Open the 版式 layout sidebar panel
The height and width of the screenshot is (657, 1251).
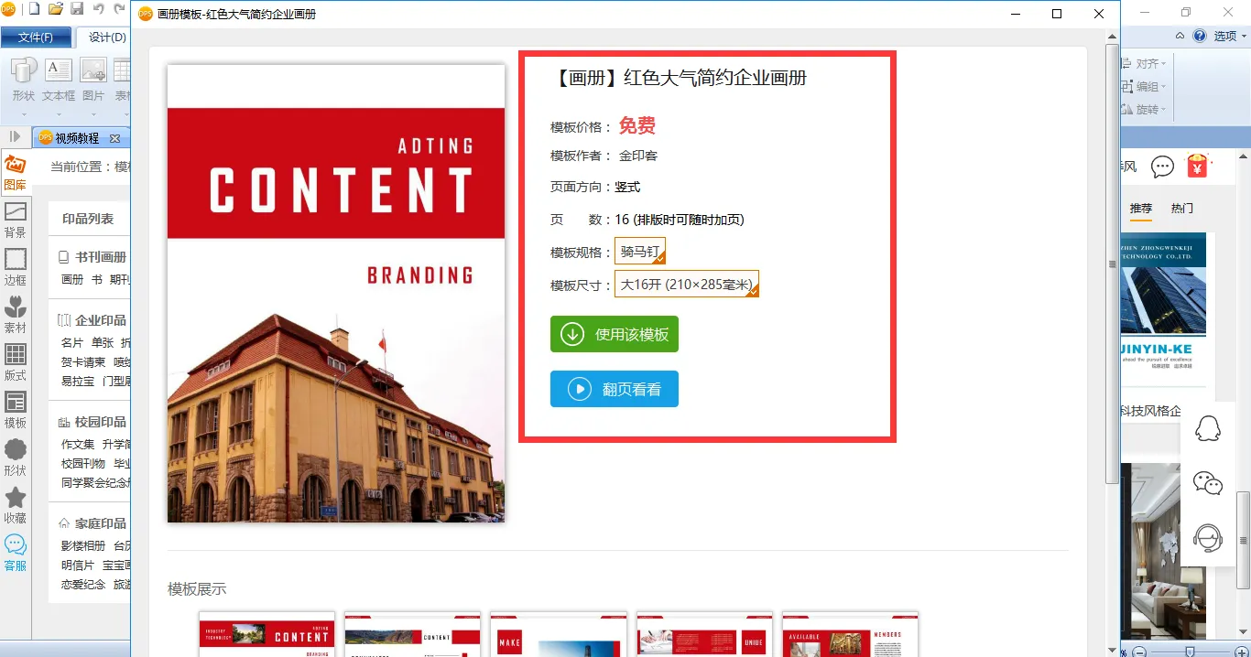[15, 364]
